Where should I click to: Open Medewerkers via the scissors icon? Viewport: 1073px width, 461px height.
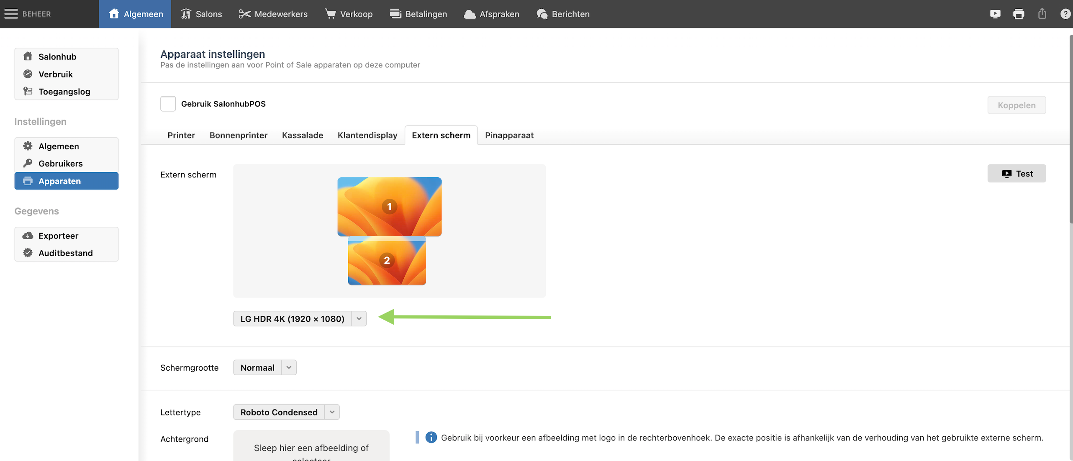click(244, 14)
